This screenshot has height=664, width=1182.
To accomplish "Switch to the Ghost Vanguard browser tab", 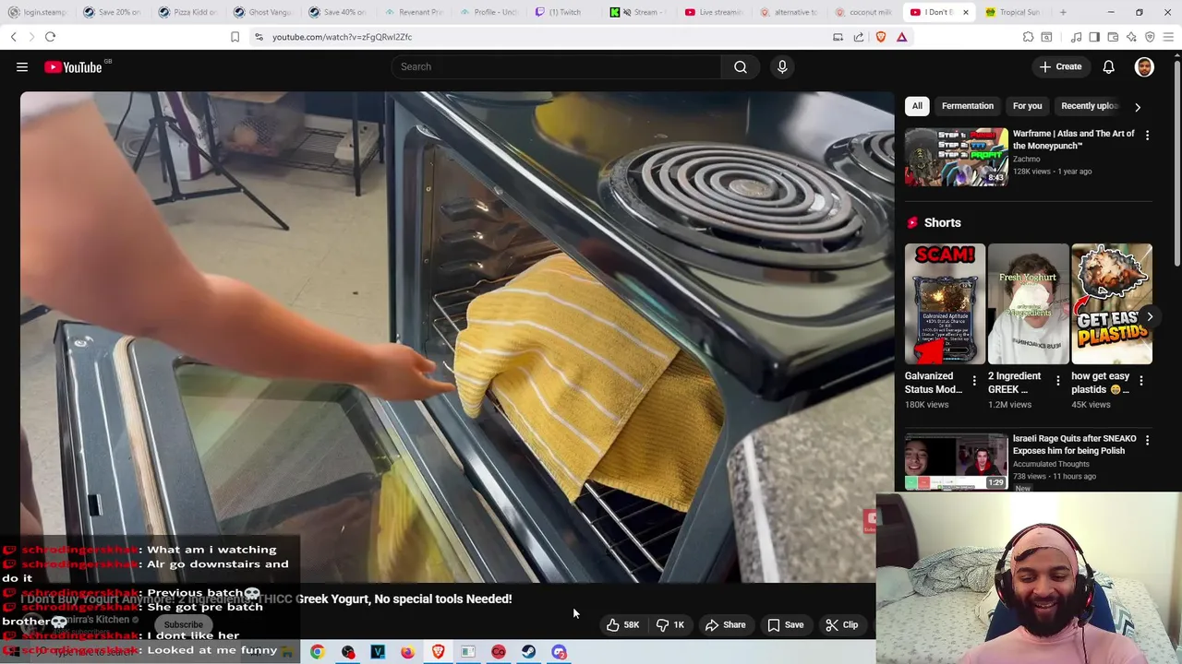I will click(262, 12).
